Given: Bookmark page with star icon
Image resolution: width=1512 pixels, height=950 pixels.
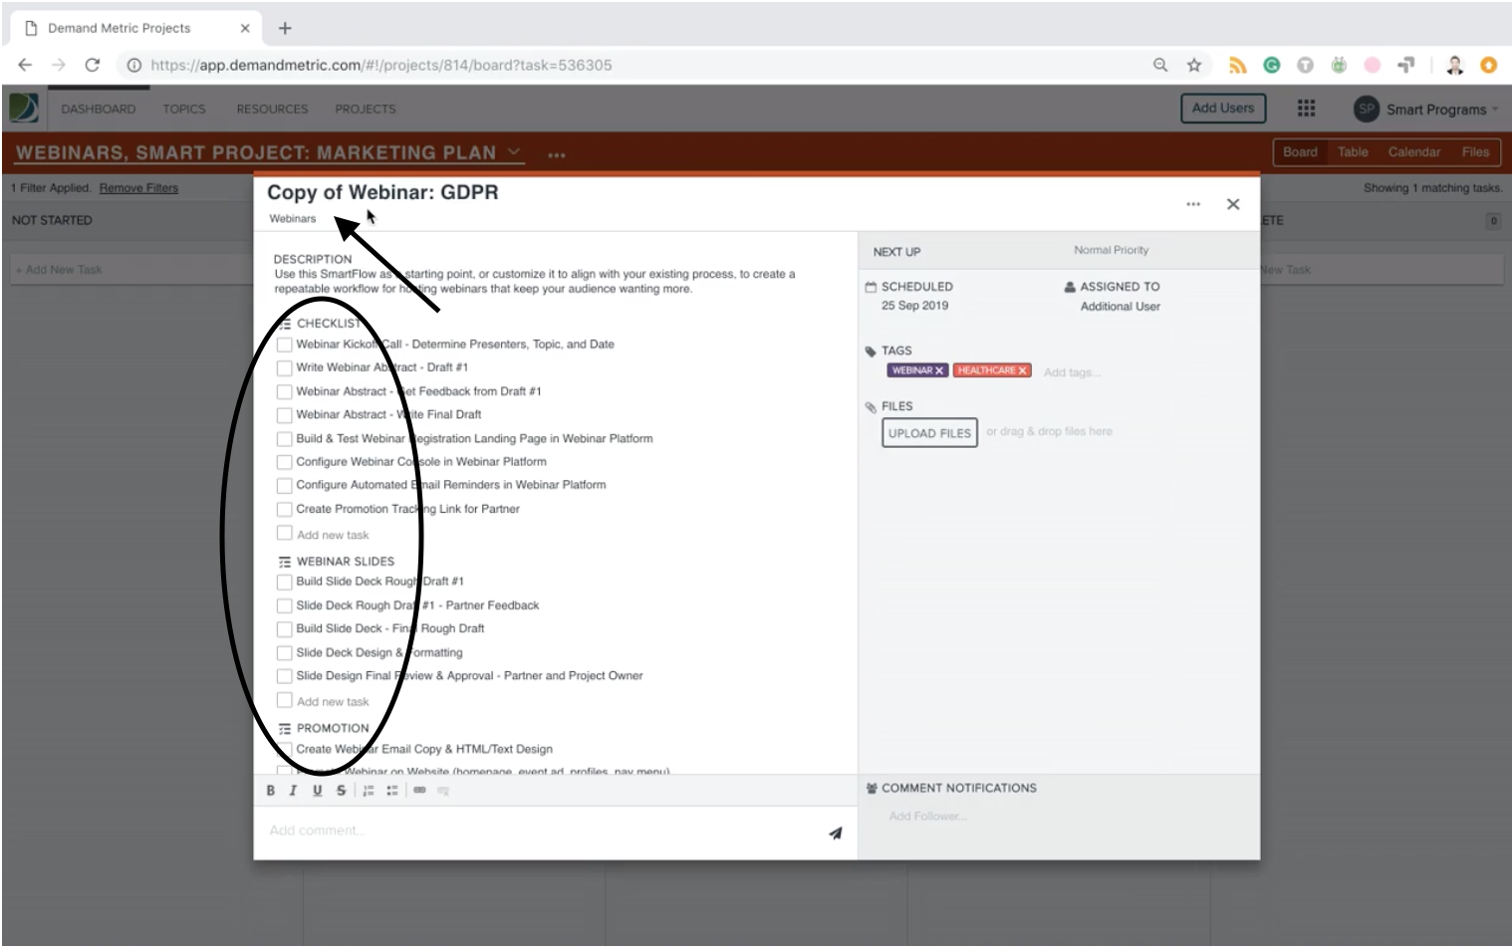Looking at the screenshot, I should coord(1193,65).
